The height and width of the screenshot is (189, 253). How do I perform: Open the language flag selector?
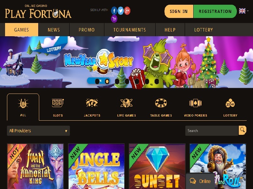(244, 11)
